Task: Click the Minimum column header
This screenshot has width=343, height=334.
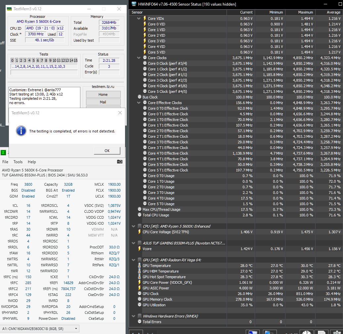Action: click(x=270, y=12)
